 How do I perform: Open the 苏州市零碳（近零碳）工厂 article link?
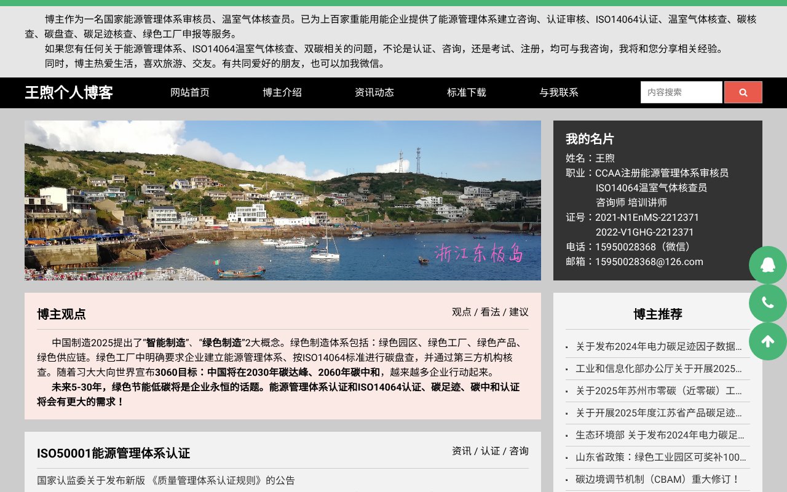pyautogui.click(x=658, y=391)
